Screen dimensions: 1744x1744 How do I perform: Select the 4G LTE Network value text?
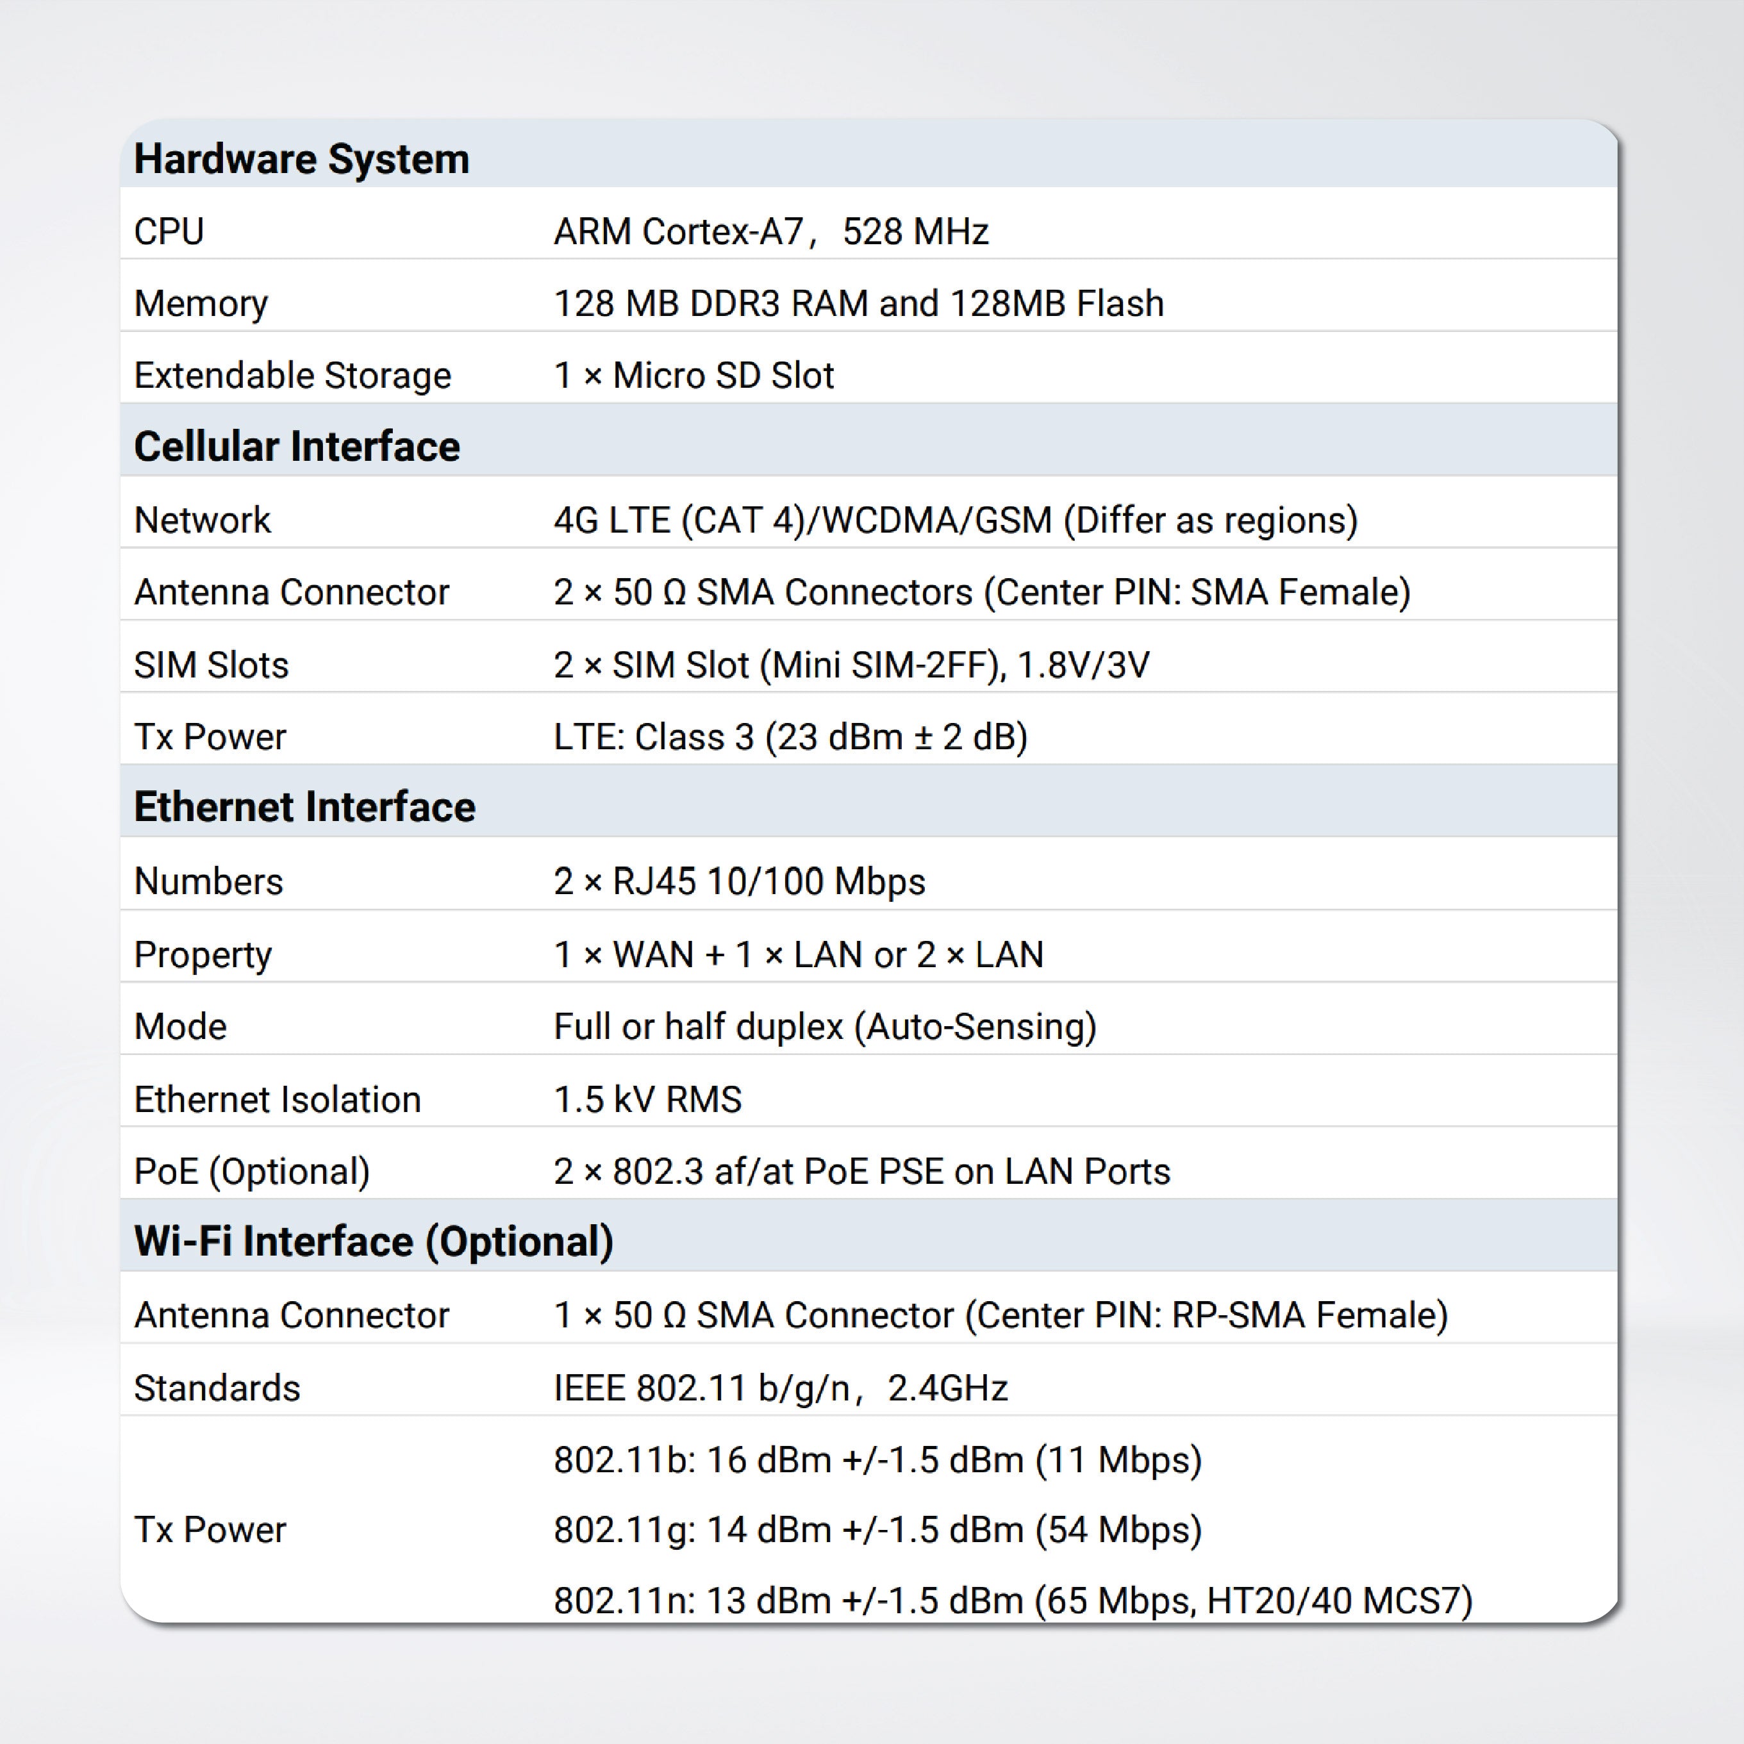955,521
